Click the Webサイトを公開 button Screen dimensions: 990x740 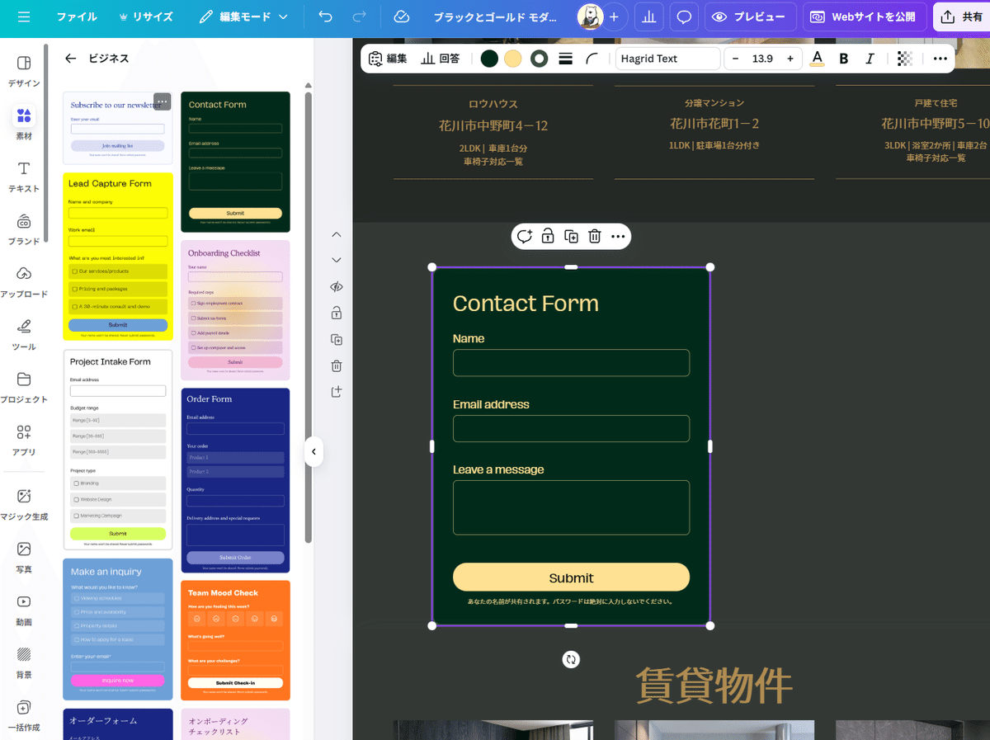tap(864, 16)
